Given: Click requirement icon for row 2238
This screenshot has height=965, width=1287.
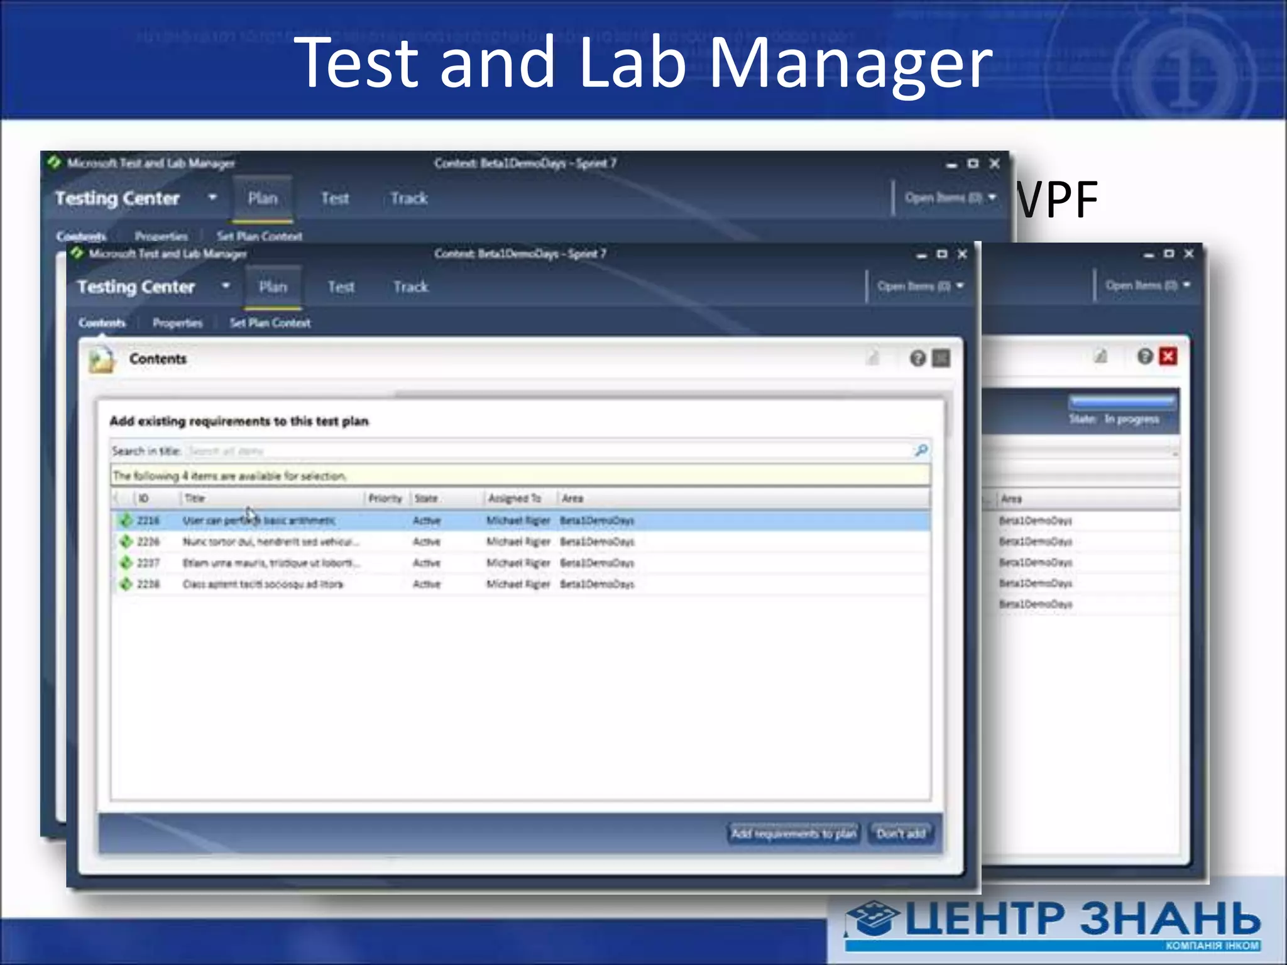Looking at the screenshot, I should pyautogui.click(x=126, y=584).
